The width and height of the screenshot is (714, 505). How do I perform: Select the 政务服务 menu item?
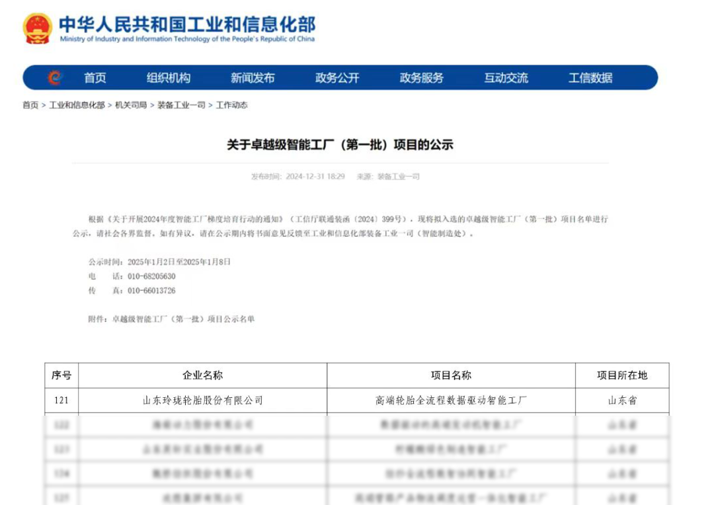coord(422,78)
